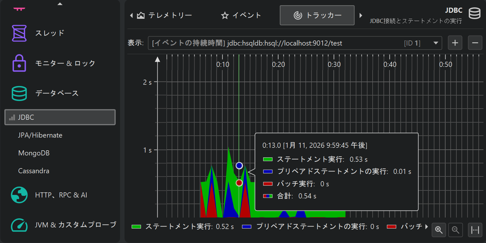Click the tooltip total 合計: 0.54 s

pyautogui.click(x=297, y=196)
